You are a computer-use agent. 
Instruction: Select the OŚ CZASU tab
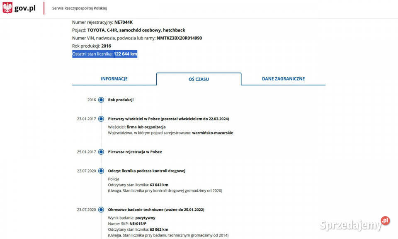[199, 79]
